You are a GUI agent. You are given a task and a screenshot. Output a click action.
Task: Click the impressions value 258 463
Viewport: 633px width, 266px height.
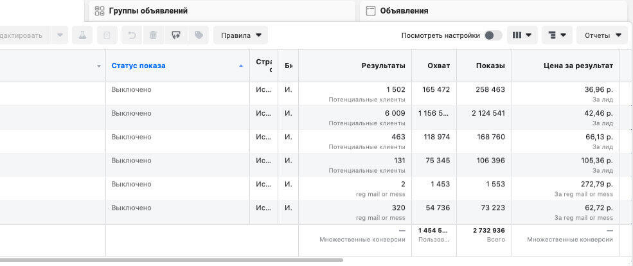tap(490, 89)
